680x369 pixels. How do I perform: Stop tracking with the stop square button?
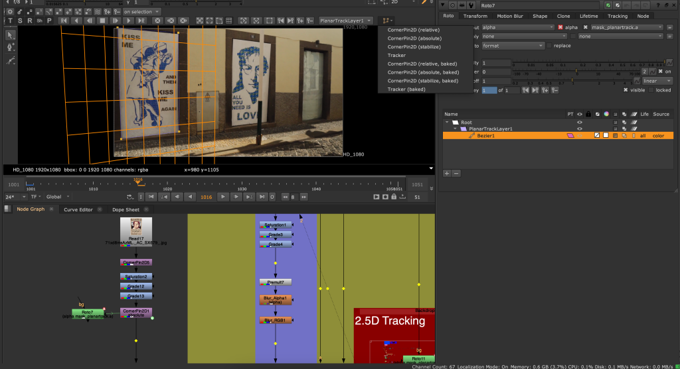pyautogui.click(x=102, y=21)
